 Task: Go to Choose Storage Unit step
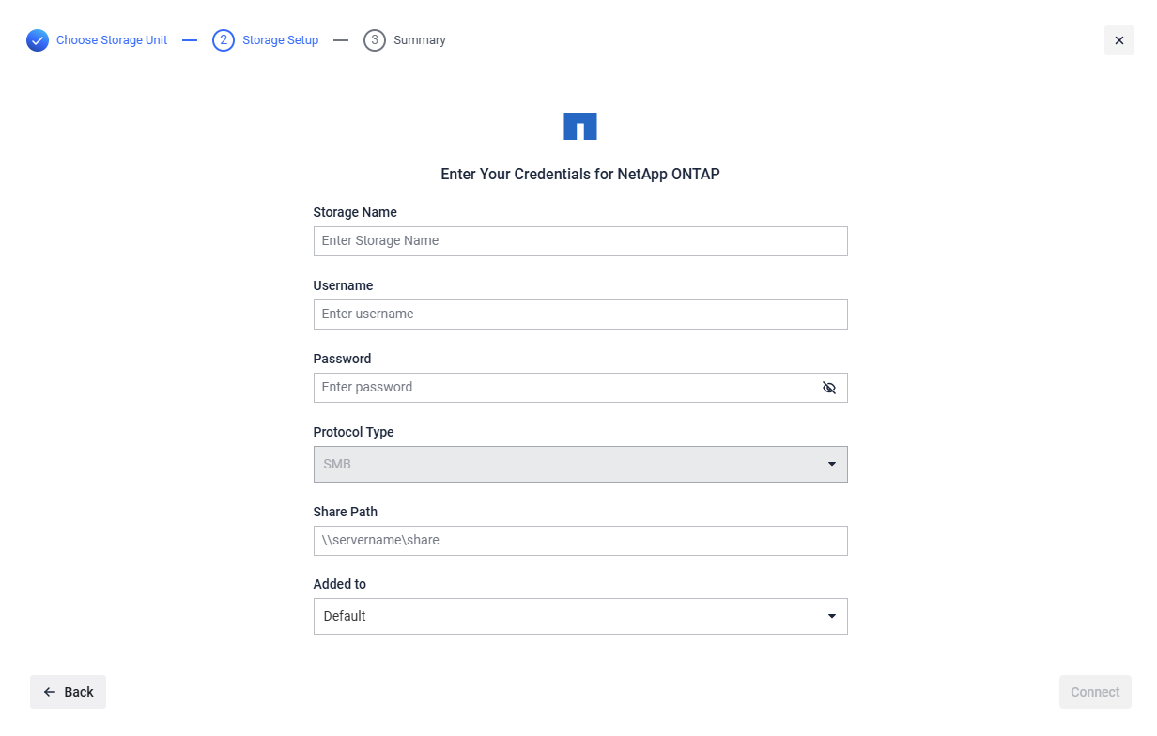(112, 40)
